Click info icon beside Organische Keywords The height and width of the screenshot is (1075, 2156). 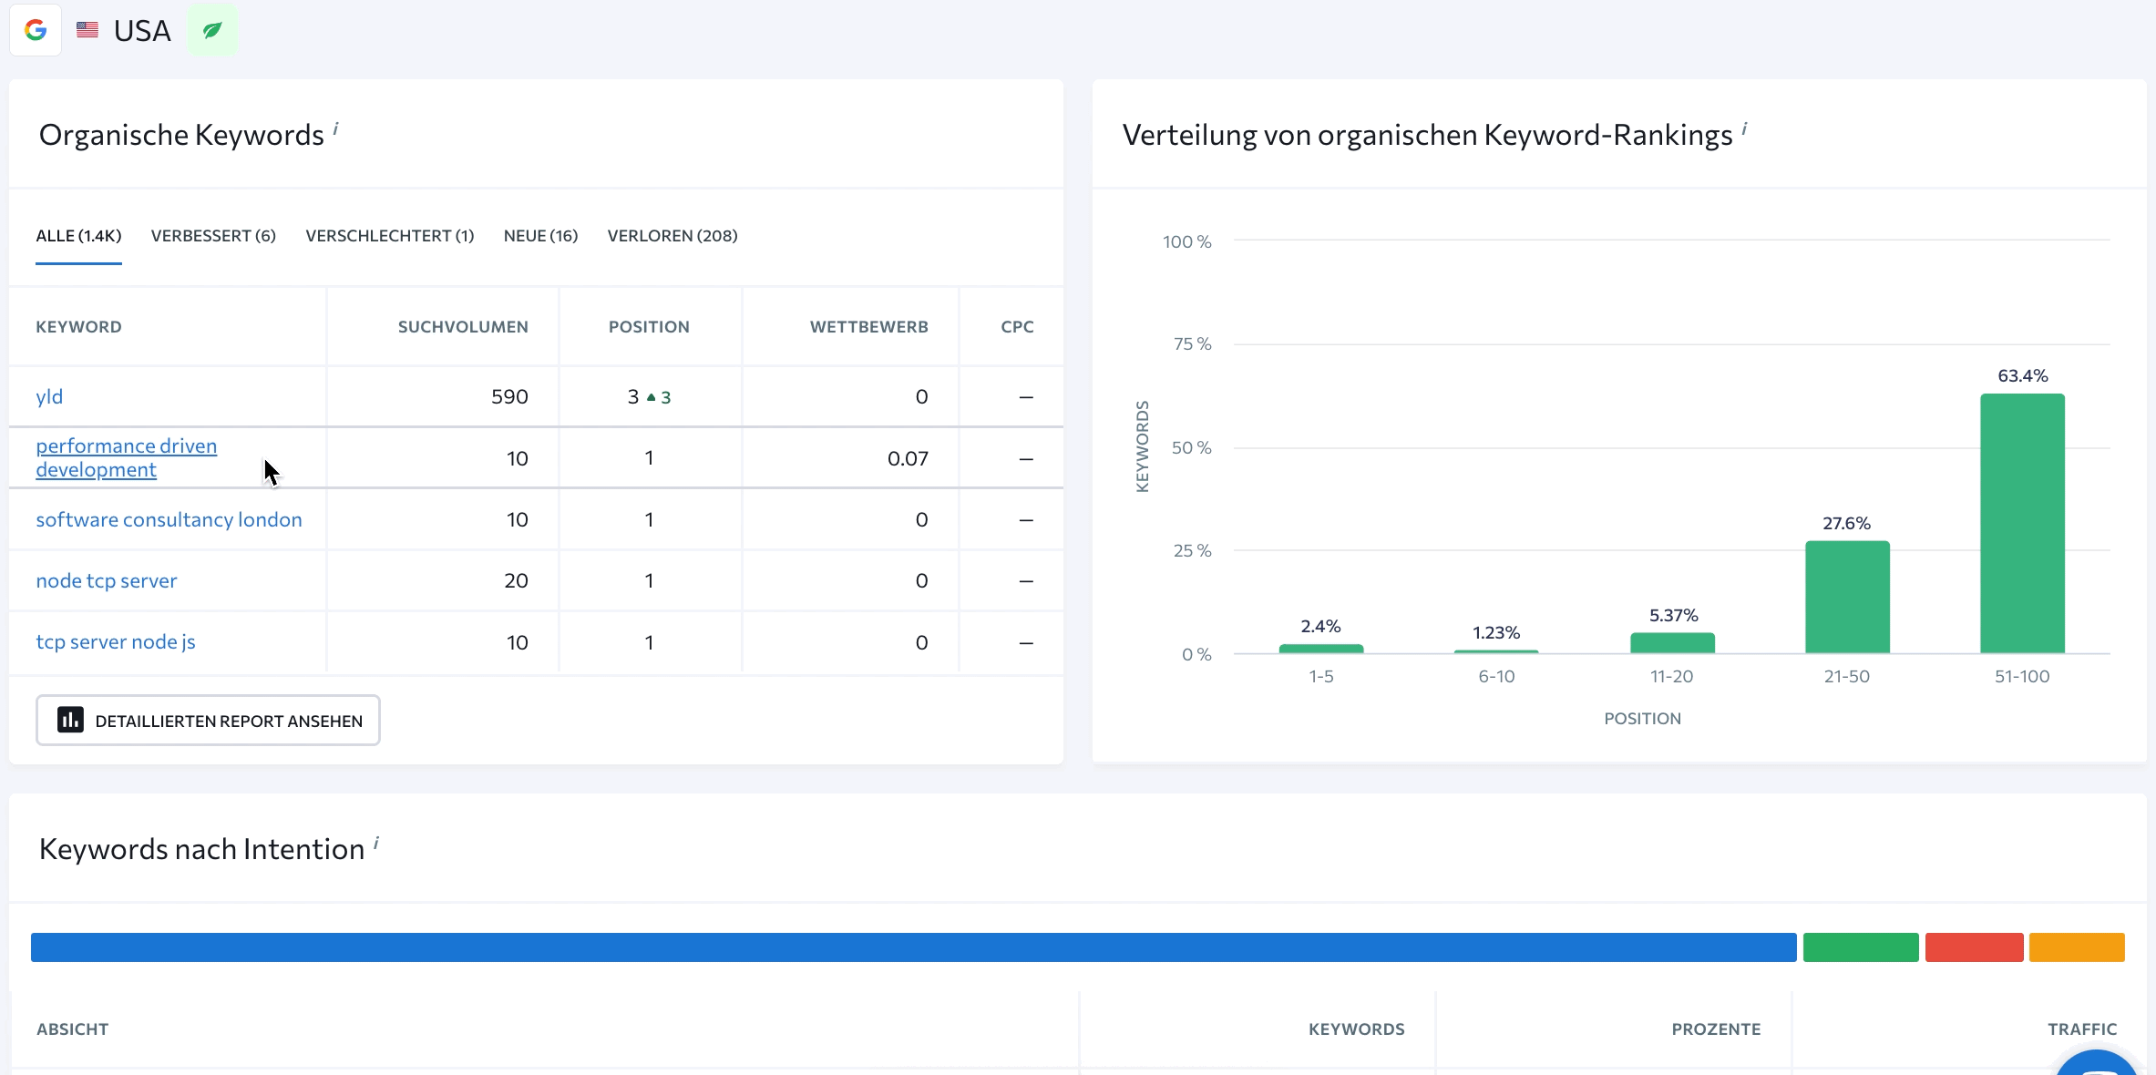(335, 128)
